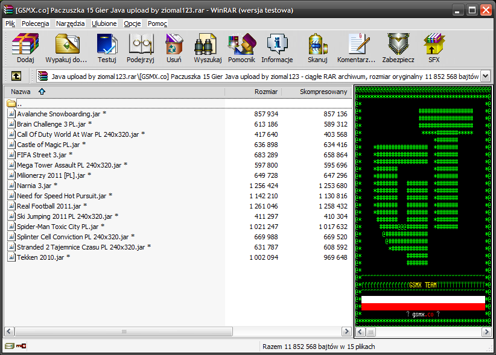
Task: Click the Usuń delete icon
Action: click(x=174, y=45)
